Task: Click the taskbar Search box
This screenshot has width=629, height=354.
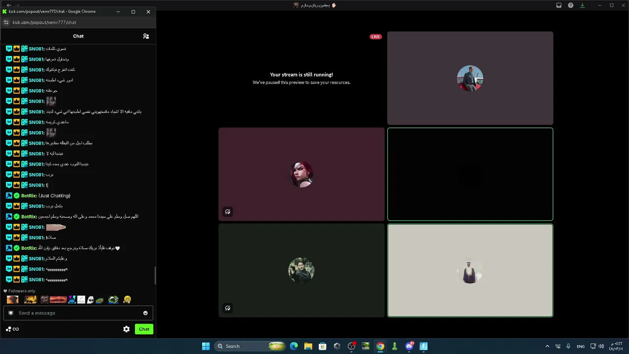Action: [x=251, y=346]
